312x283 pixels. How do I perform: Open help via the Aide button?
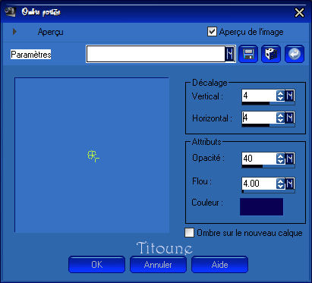219,265
